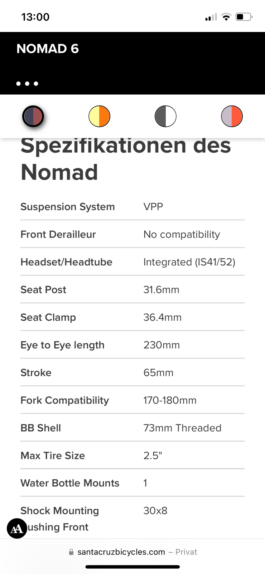The image size is (265, 574).
Task: Tap the Max Tire Size row
Action: pos(132,455)
